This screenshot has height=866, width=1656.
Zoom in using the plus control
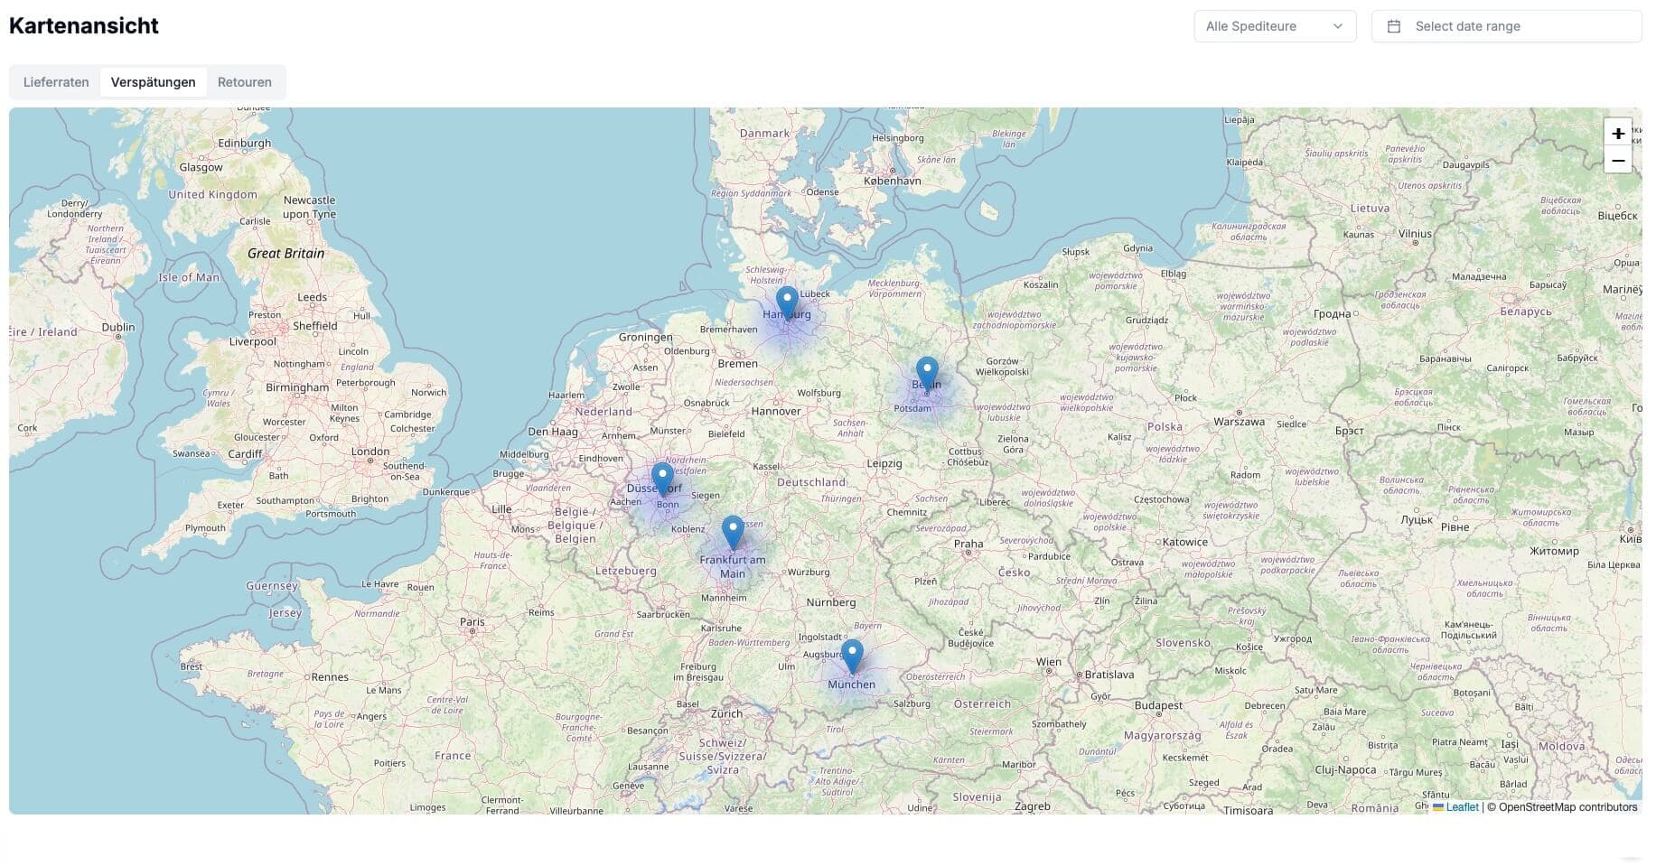[1617, 133]
